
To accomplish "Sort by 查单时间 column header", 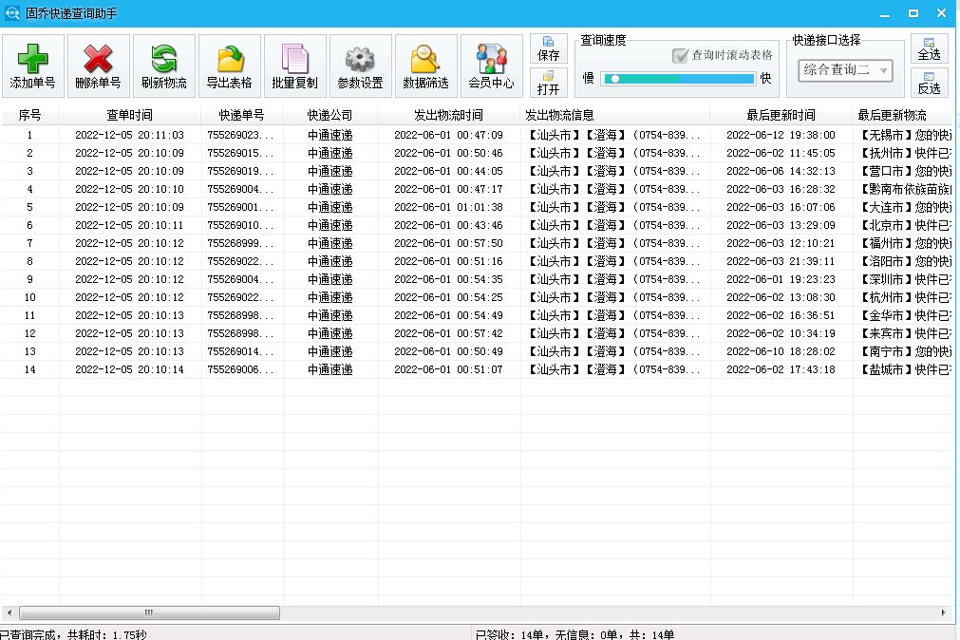I will [129, 115].
